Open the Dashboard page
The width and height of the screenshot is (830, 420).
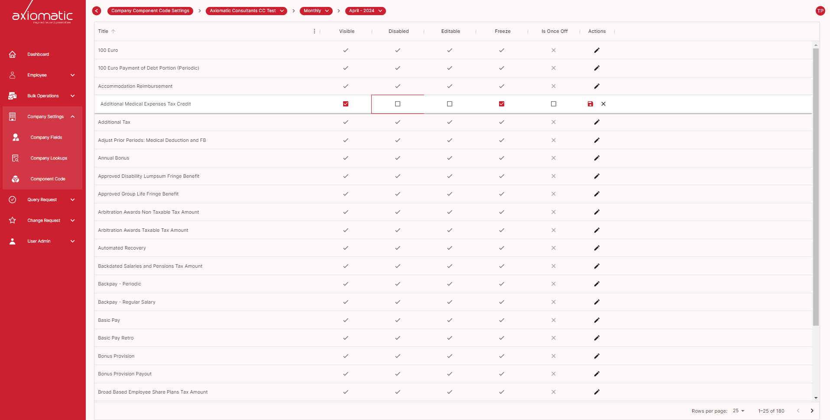point(38,55)
